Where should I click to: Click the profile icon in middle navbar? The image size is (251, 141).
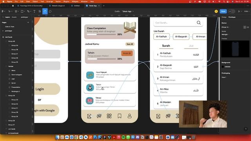point(129,116)
